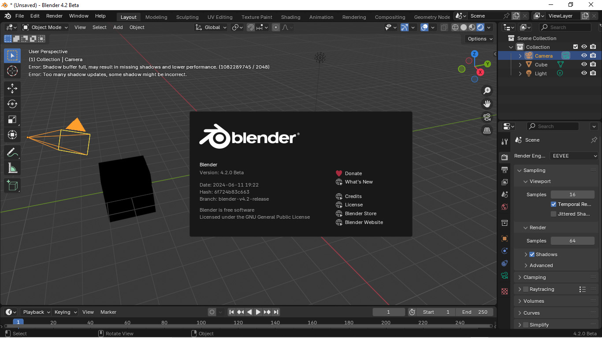The width and height of the screenshot is (602, 338).
Task: Open the World properties tab
Action: click(505, 207)
